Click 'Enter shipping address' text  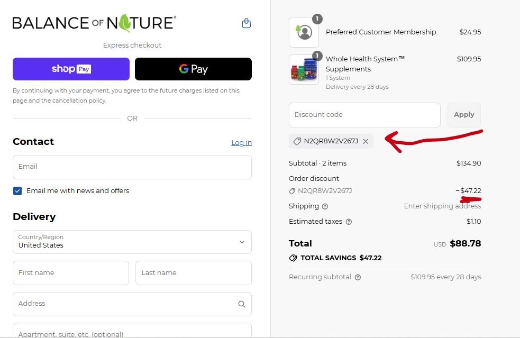442,206
